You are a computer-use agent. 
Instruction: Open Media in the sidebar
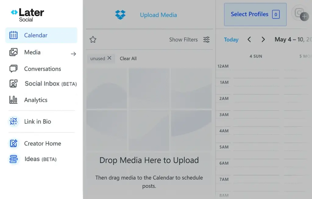[x=32, y=52]
